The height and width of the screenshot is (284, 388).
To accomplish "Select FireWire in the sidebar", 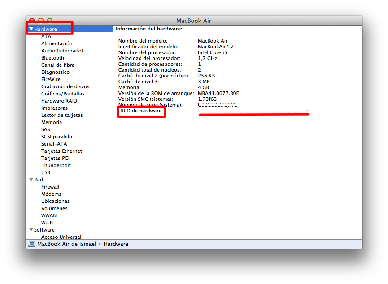I will (51, 79).
